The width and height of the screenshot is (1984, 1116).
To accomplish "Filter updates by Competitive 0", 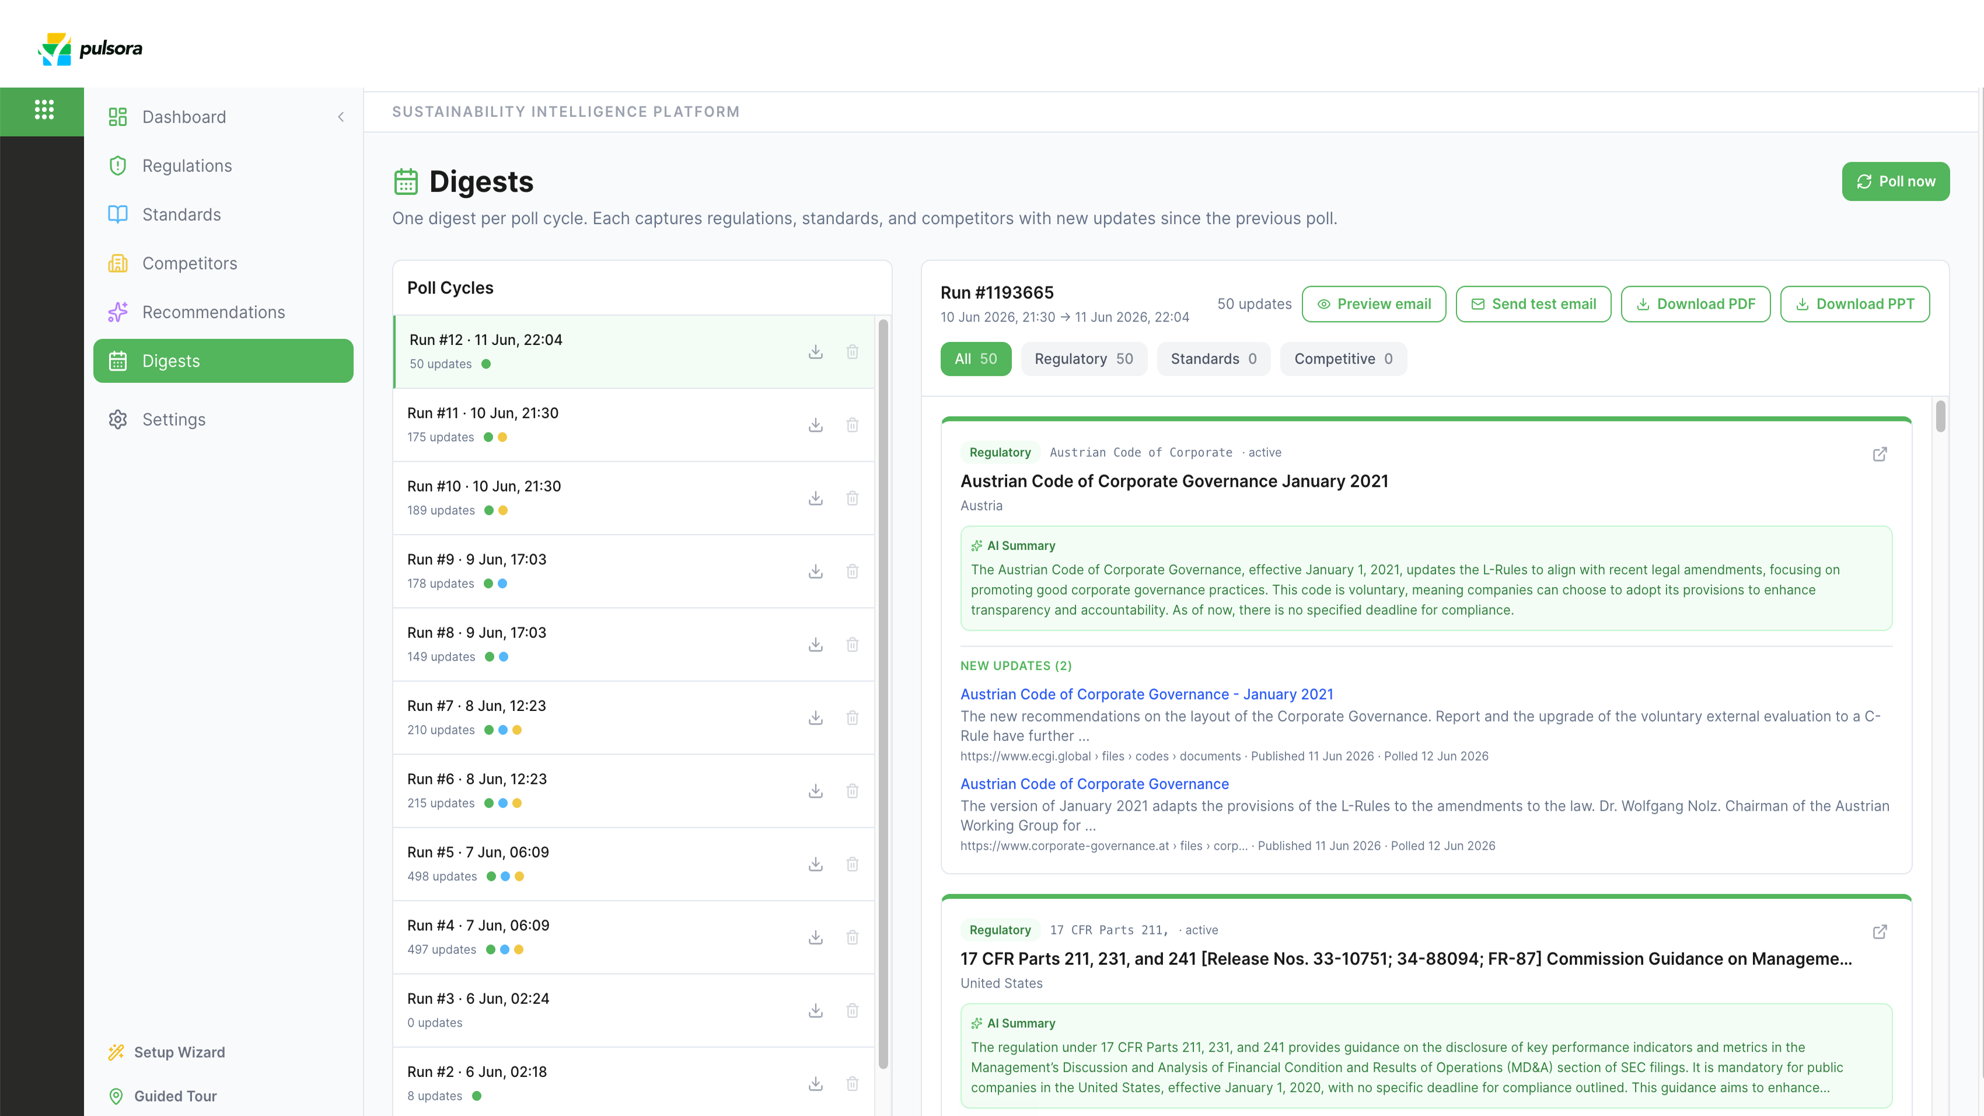I will [1343, 359].
